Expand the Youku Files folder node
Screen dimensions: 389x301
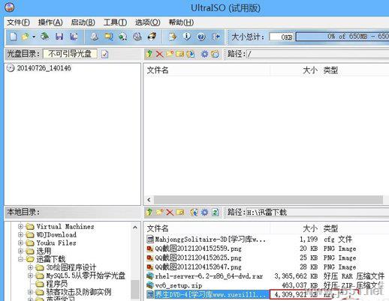coord(20,243)
